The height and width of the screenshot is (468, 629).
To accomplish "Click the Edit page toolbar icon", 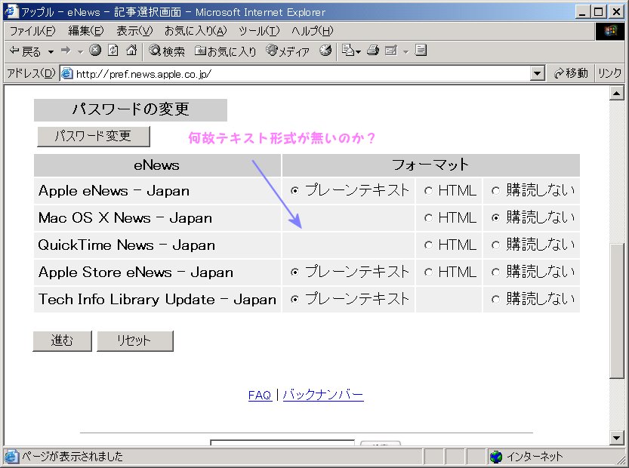I will click(390, 51).
